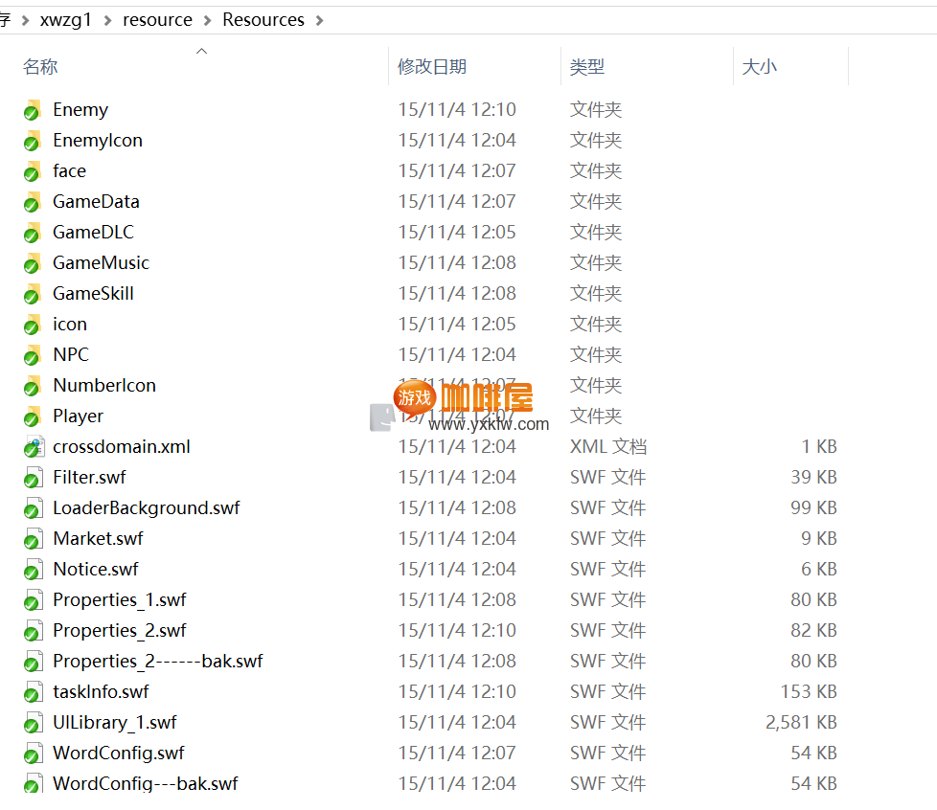Click the GameMusic folder icon

point(33,263)
